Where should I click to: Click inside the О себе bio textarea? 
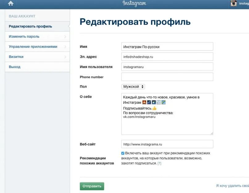(167, 114)
